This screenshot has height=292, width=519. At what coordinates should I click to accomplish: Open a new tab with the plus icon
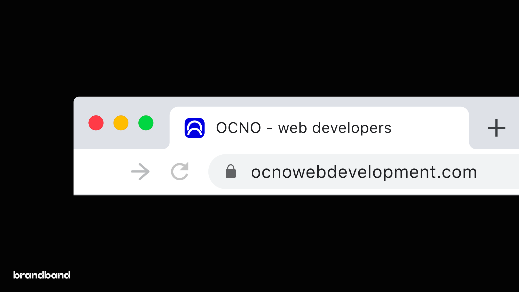(x=496, y=128)
